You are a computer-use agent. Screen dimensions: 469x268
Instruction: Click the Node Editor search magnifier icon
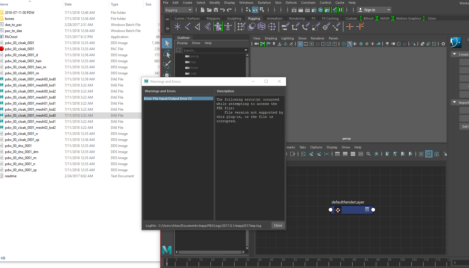click(369, 154)
